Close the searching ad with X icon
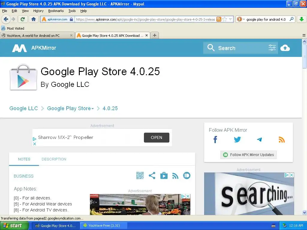The image size is (307, 230). point(291,175)
